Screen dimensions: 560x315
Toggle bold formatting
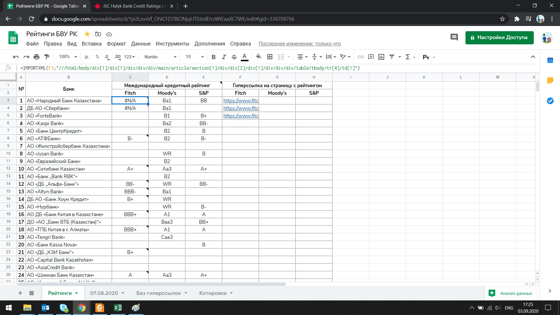213,57
